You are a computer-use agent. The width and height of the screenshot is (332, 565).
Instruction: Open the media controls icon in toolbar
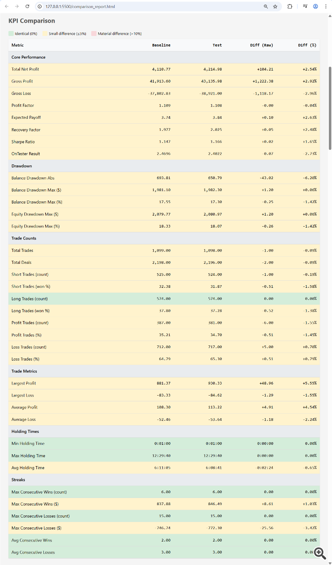[305, 7]
